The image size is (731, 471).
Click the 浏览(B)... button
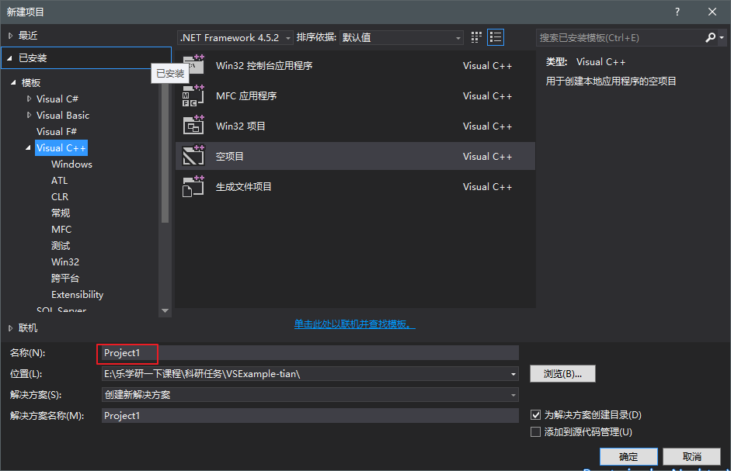click(x=562, y=373)
